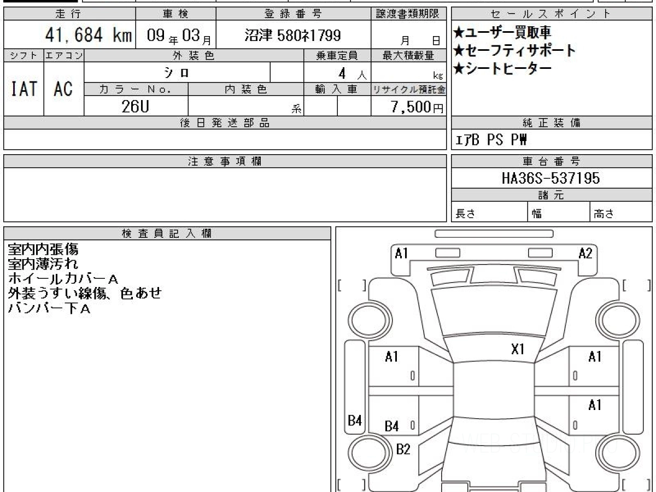Select the ★セーフティサポート sales point
656x492 pixels.
point(514,51)
